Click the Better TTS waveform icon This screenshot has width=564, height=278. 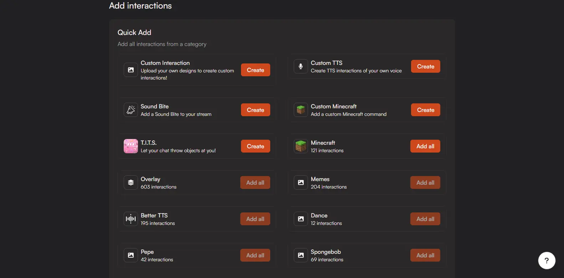coord(131,219)
